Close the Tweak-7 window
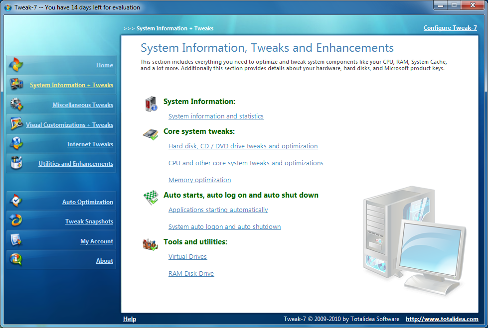This screenshot has height=328, width=488. click(473, 5)
